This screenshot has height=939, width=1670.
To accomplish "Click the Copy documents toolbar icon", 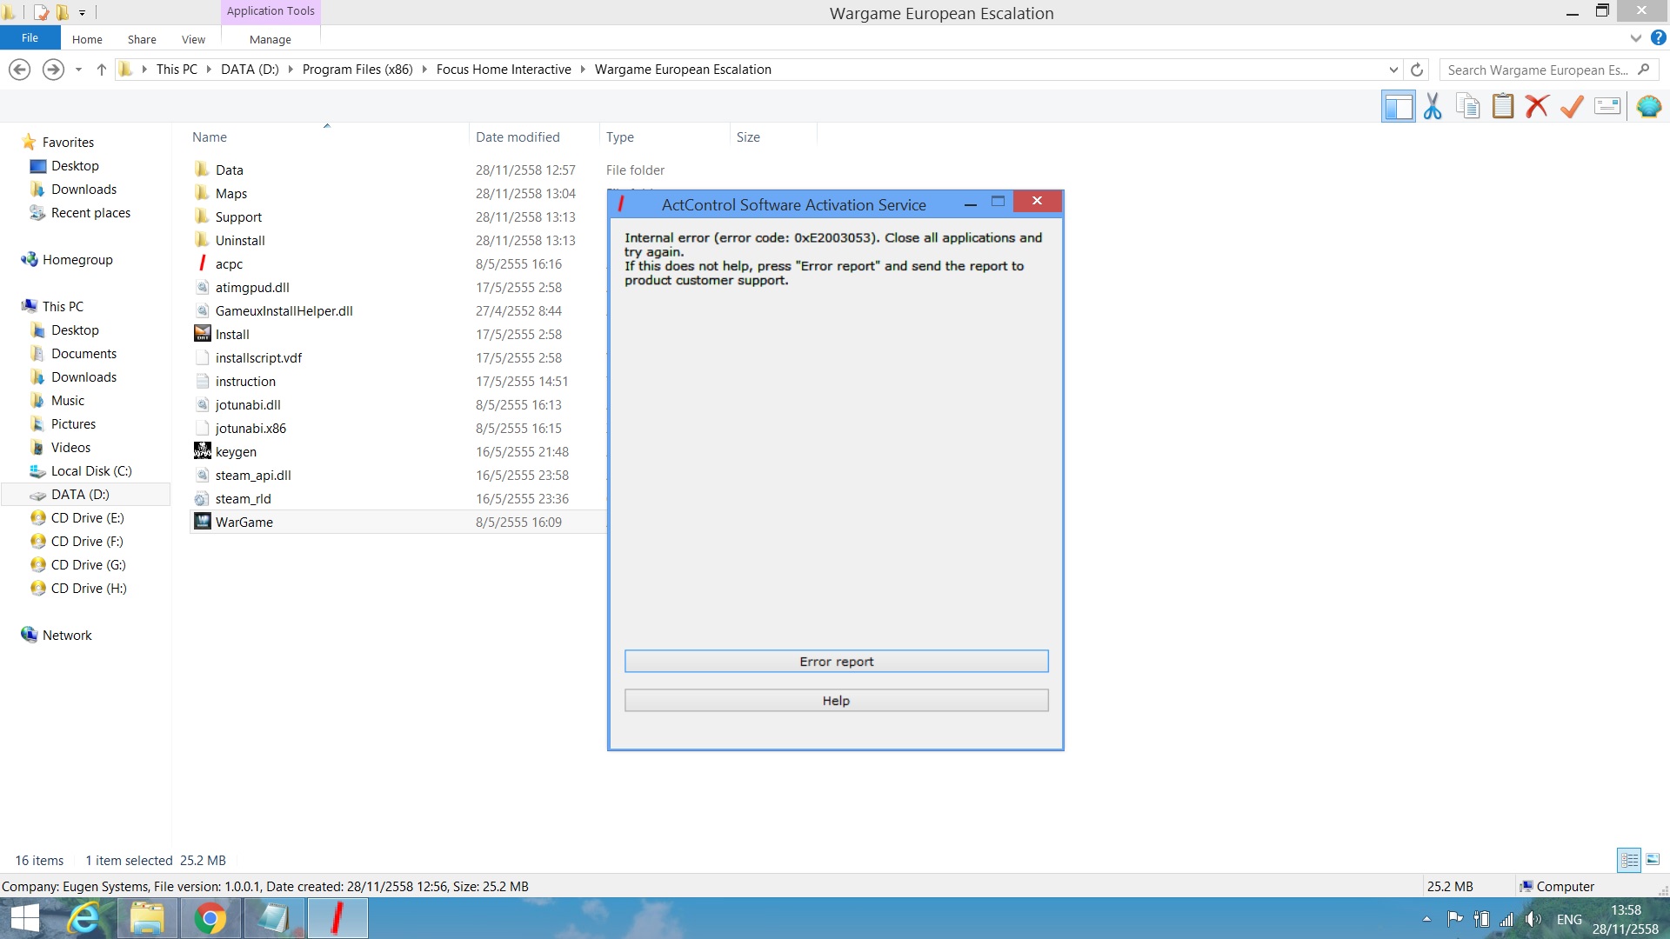I will (x=1468, y=107).
